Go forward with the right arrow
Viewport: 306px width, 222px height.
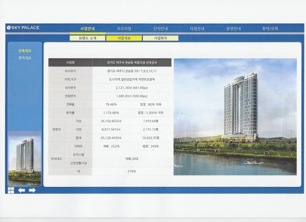tap(32, 190)
